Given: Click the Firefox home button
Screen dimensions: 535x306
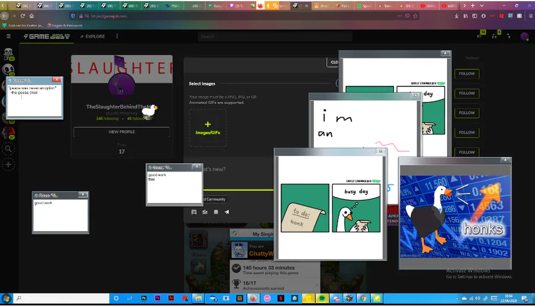Looking at the screenshot, I should click(32, 15).
